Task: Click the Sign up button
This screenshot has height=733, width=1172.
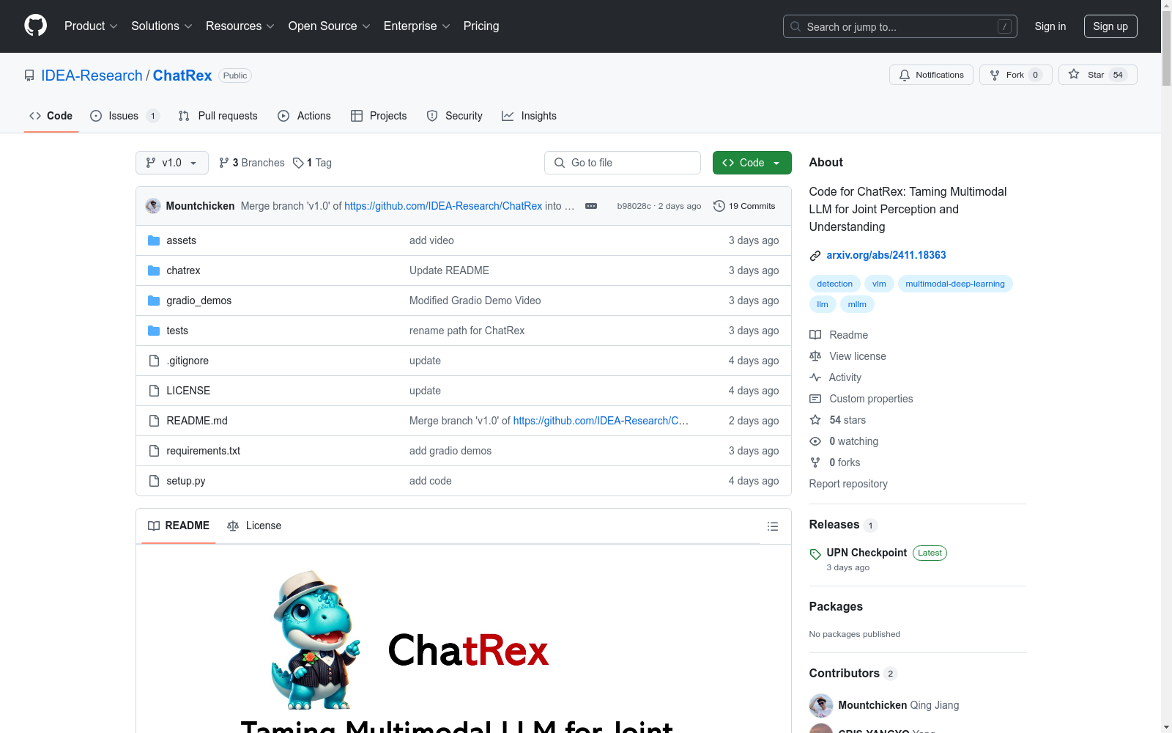Action: point(1110,26)
